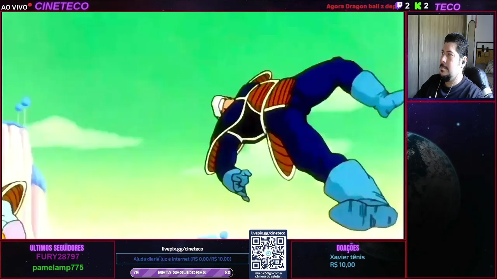Click the CINETECO channel title
This screenshot has width=497, height=279.
[x=62, y=6]
